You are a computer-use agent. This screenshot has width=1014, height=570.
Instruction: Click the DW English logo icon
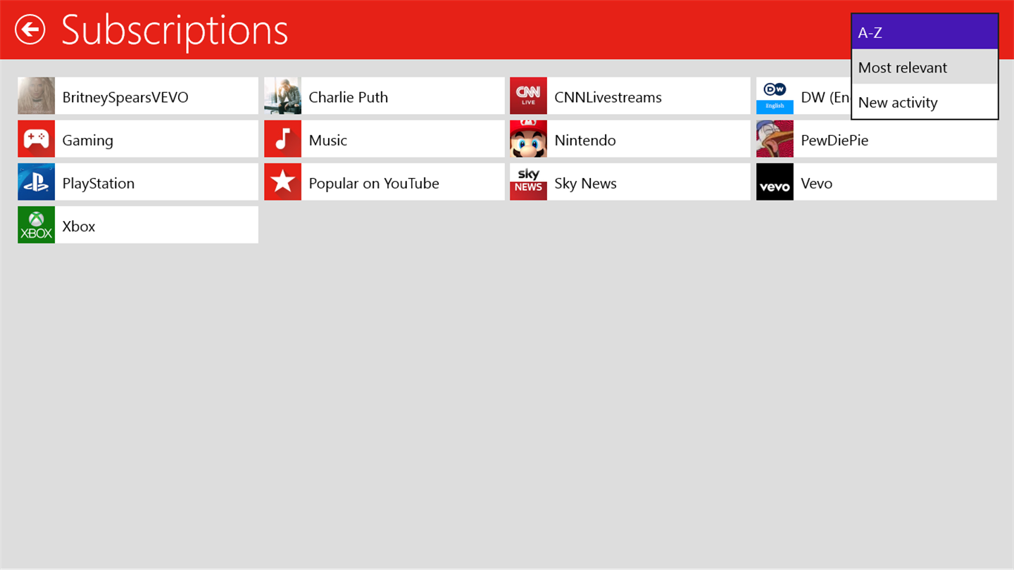775,96
